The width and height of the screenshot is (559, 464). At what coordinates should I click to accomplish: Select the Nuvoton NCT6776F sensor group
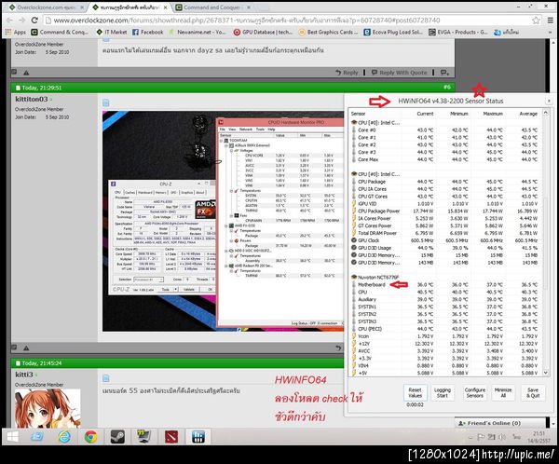(445, 277)
